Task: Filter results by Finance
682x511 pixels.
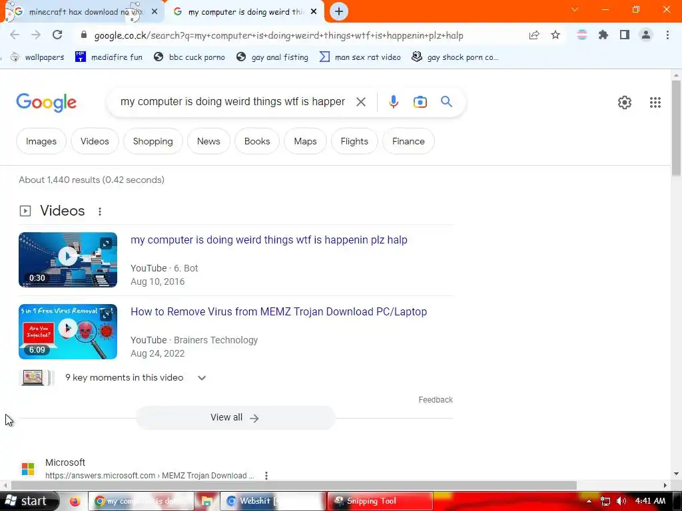Action: (408, 141)
